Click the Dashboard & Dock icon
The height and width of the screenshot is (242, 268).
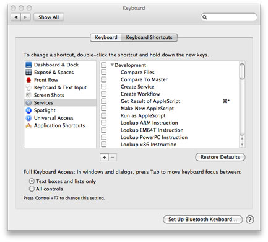click(x=28, y=65)
